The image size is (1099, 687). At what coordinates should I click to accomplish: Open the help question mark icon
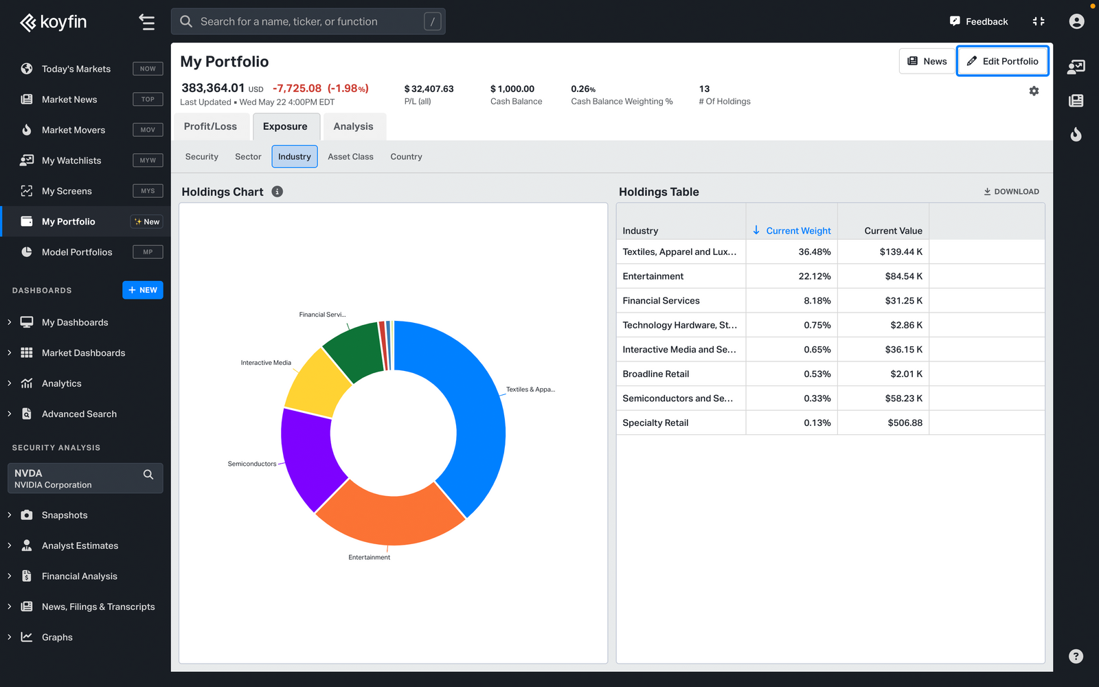1076,656
